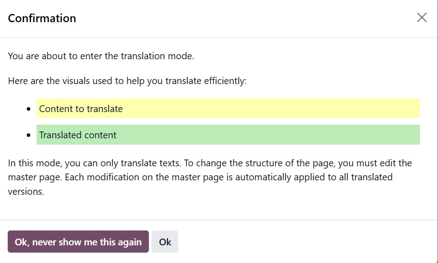This screenshot has width=438, height=263.
Task: Click the empty footer area right of Ok
Action: 308,242
